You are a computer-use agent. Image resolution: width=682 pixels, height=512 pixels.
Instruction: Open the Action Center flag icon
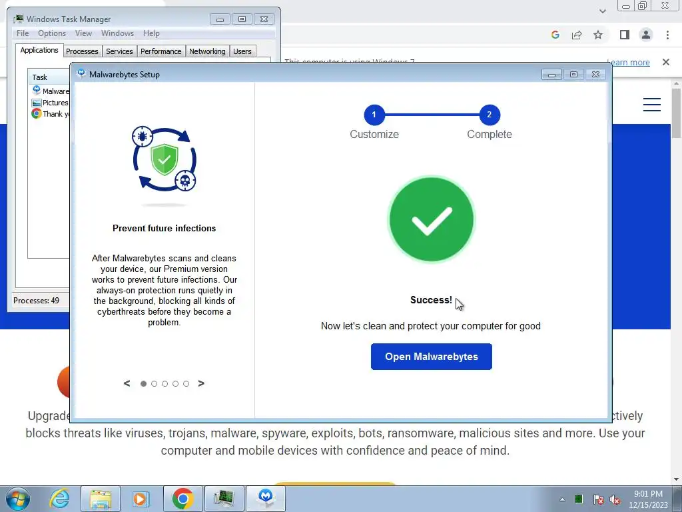[598, 499]
